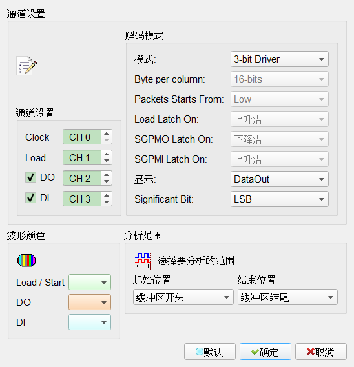Decrease the Clock channel number
354x367 pixels.
tap(107, 140)
